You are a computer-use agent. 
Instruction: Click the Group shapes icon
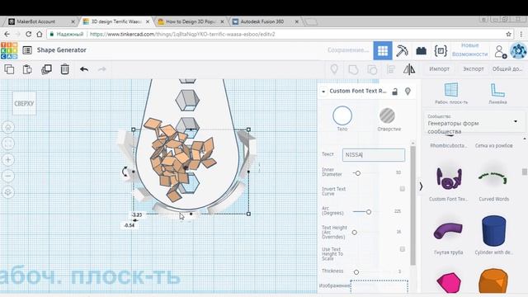pos(353,69)
